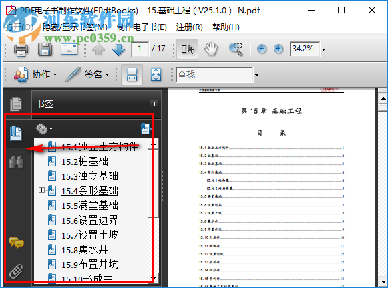The image size is (388, 288).
Task: Select bookmark 15.8集水井
Action: [x=85, y=250]
